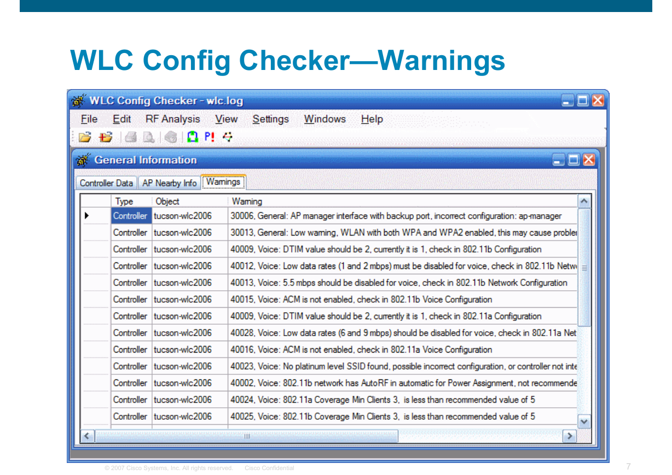The image size is (672, 475).
Task: Click the vertical scrollbar down arrow
Action: [584, 422]
